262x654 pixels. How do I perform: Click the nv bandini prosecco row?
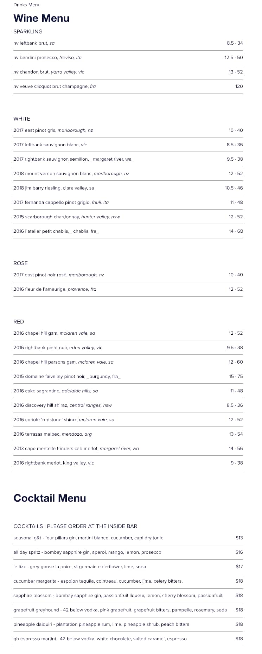tap(47, 58)
